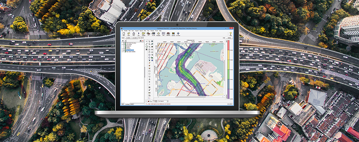Click the Print toolbar icon
Viewport: 359px width, 142px height.
click(134, 34)
